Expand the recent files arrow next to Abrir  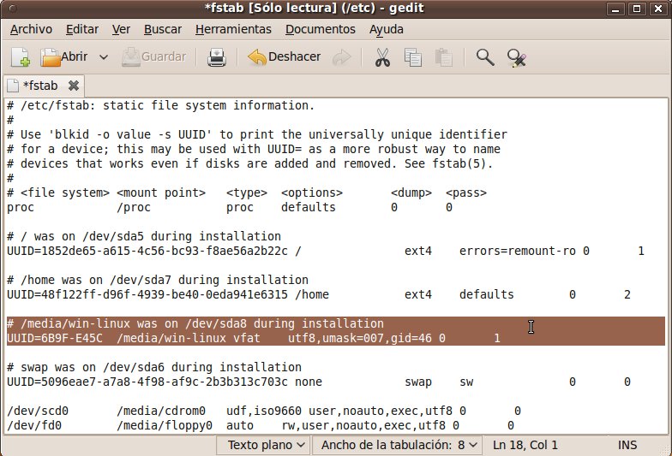[x=103, y=56]
